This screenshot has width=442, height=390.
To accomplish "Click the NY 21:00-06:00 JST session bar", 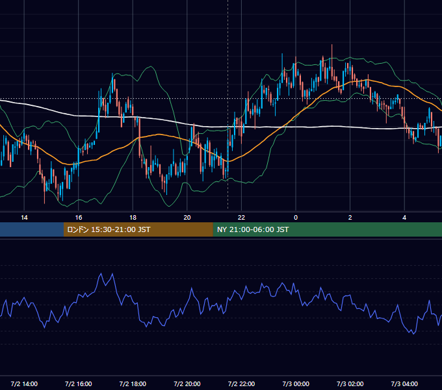I will pyautogui.click(x=327, y=229).
